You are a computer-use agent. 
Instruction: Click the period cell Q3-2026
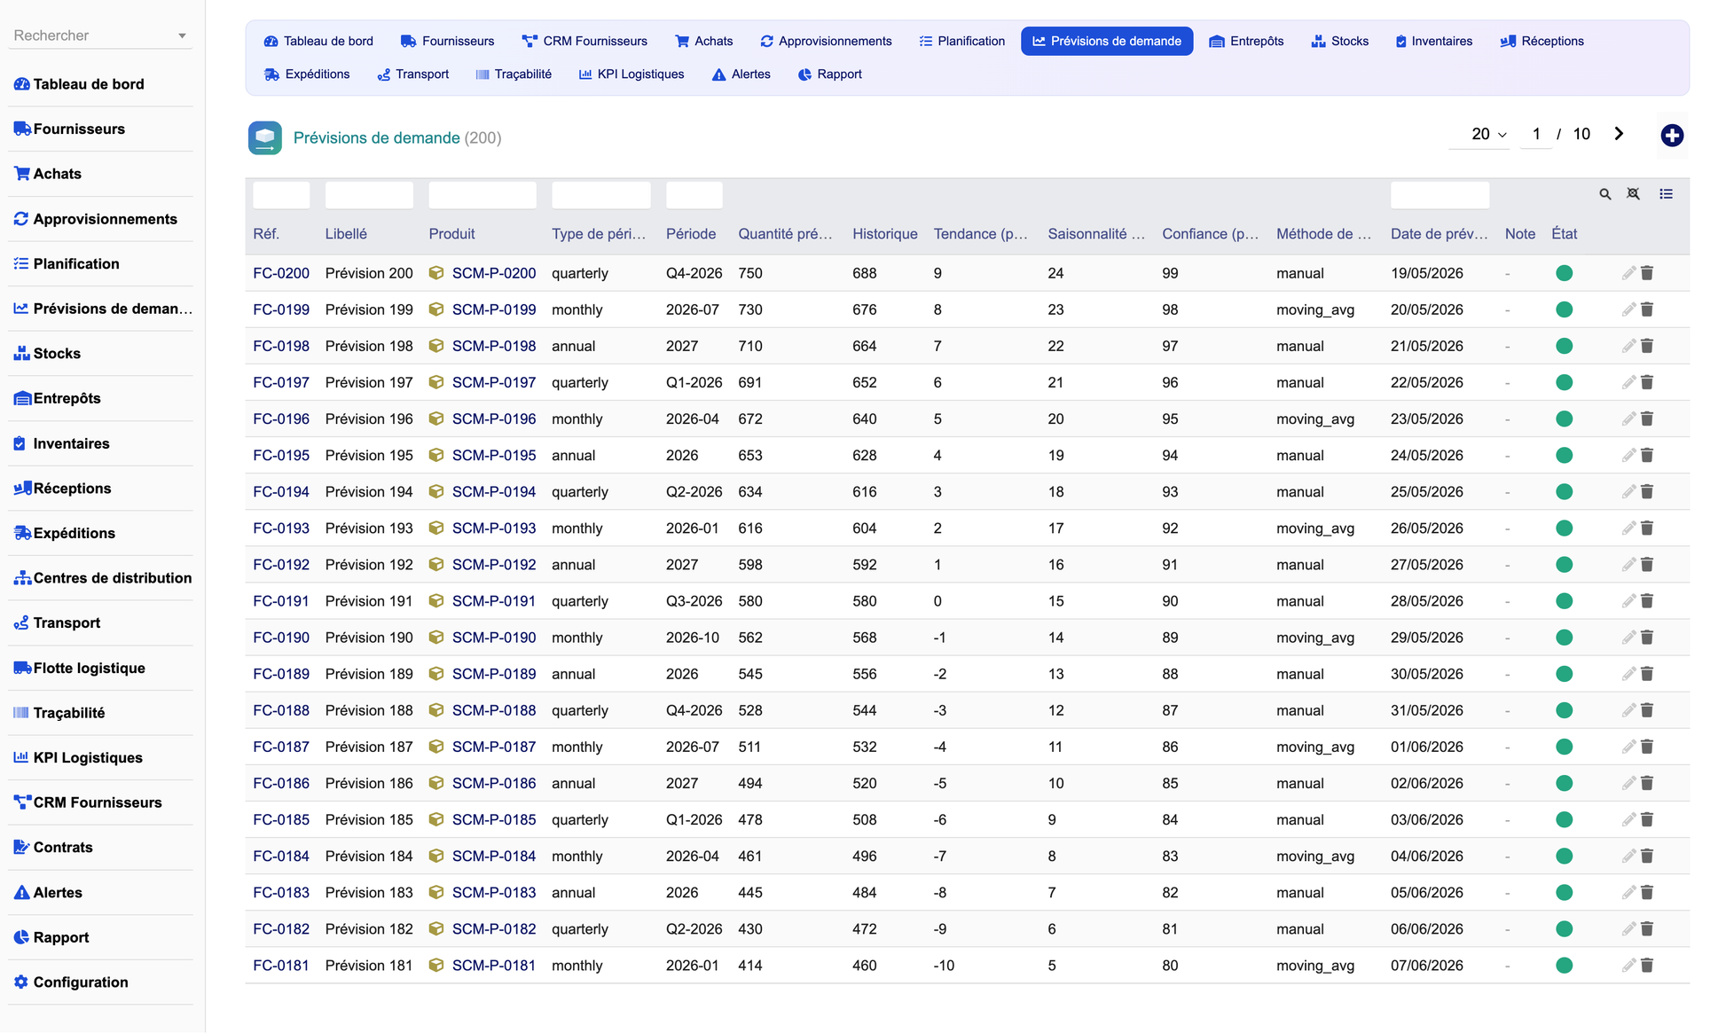[694, 601]
